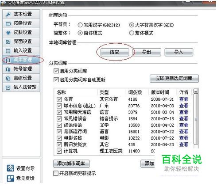Click the icon beside 高级设置

pos(8,78)
